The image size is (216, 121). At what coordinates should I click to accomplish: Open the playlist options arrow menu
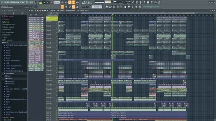point(29,10)
